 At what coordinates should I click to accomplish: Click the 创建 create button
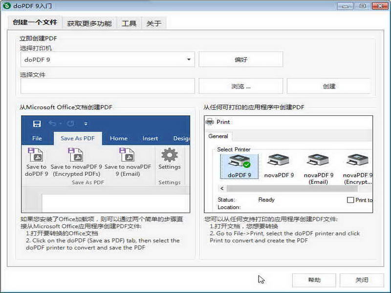[329, 86]
